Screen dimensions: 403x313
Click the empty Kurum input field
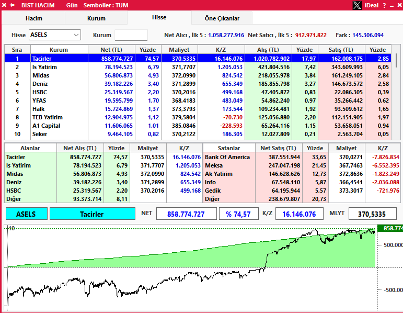(x=131, y=35)
